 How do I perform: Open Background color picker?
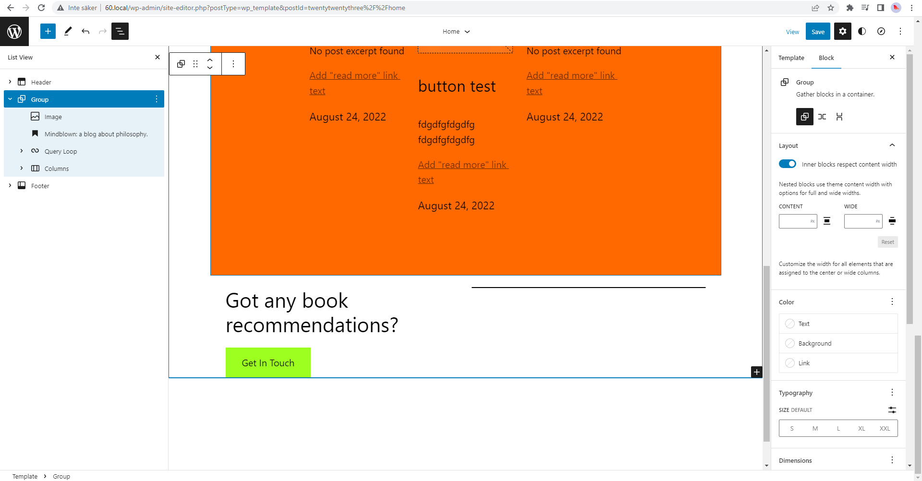click(x=838, y=343)
